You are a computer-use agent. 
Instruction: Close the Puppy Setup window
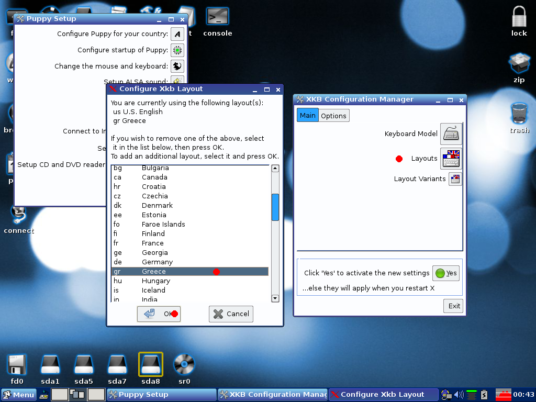pyautogui.click(x=183, y=19)
